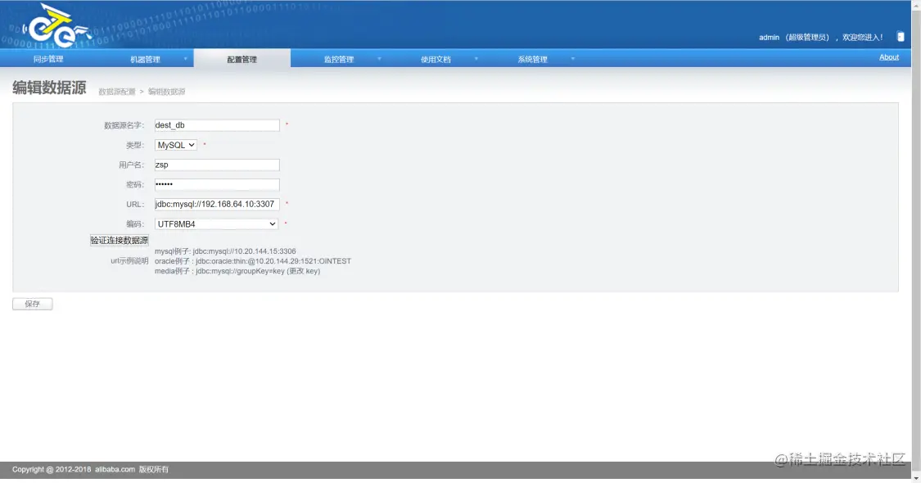The image size is (921, 483).
Task: Expand the 使用文档 dropdown arrow
Action: coord(476,59)
